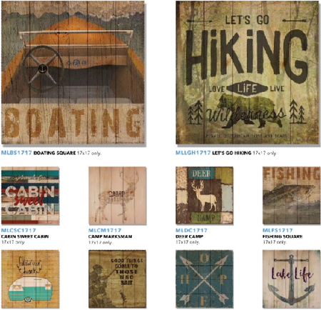This screenshot has height=310, width=321.
Task: Click the MLBS1717 product code link
Action: 16,153
